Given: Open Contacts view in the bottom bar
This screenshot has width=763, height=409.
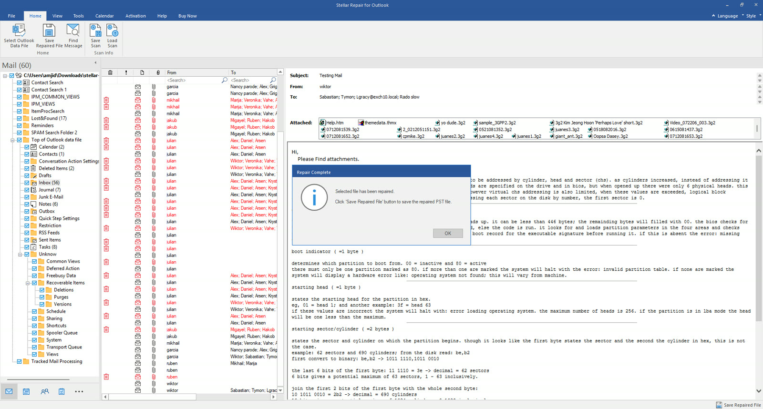Looking at the screenshot, I should (x=45, y=391).
